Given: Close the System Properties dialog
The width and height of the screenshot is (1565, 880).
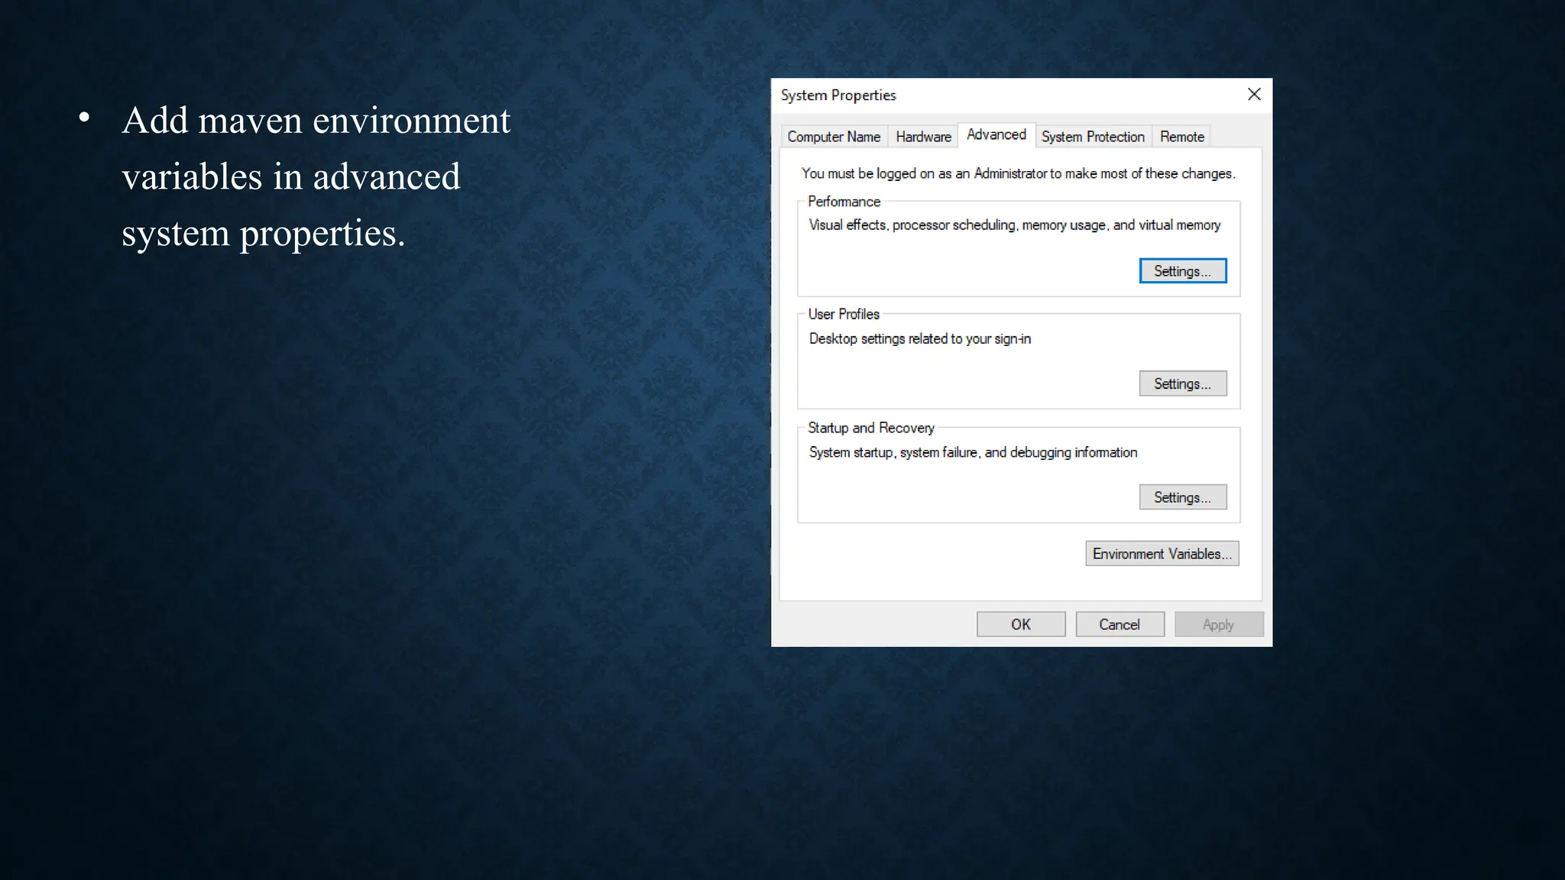Looking at the screenshot, I should [1254, 95].
